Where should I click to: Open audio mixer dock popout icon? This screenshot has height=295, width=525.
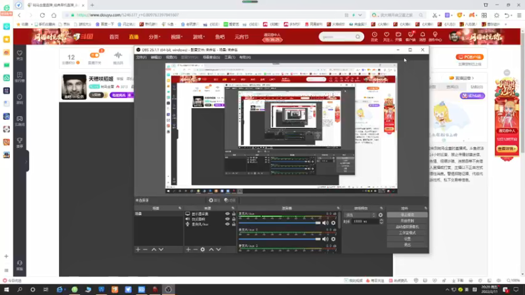click(x=338, y=208)
